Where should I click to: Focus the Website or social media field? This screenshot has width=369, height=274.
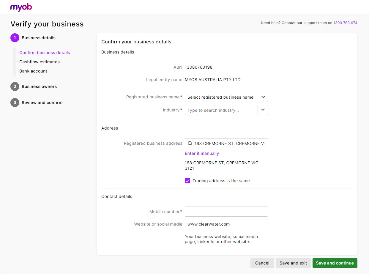coord(226,224)
